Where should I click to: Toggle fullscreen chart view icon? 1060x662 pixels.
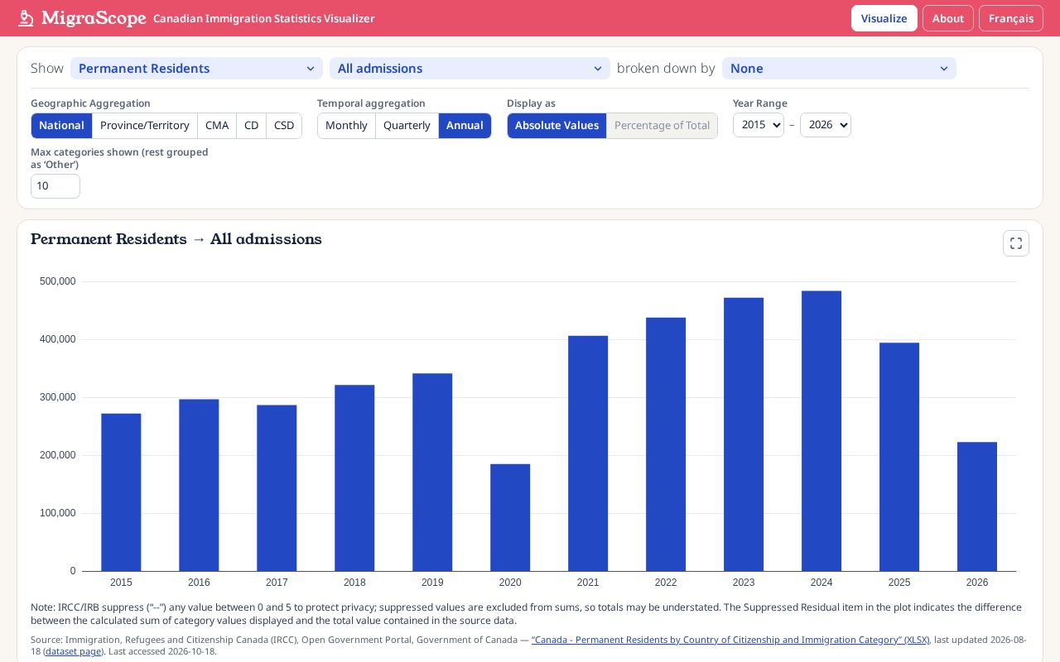1016,243
